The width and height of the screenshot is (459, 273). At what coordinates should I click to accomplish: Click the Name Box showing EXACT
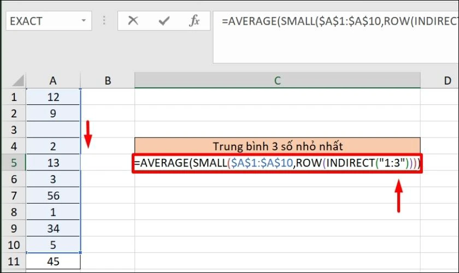[49, 21]
